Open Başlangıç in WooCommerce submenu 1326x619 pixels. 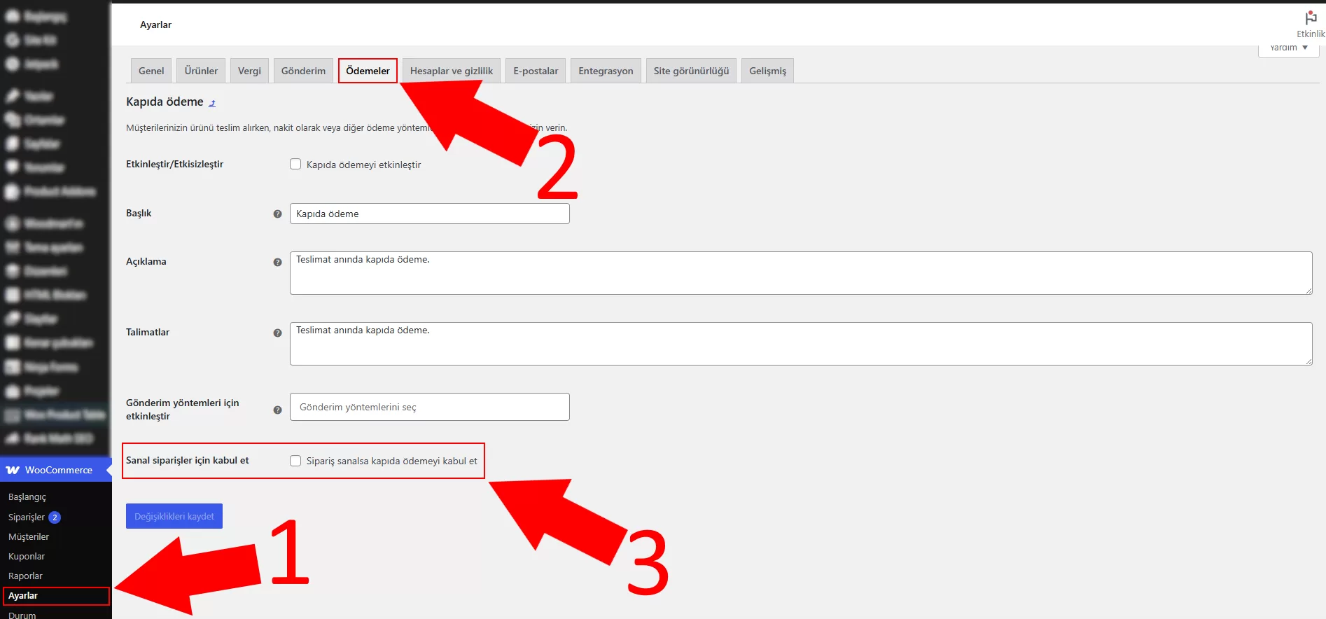pyautogui.click(x=27, y=497)
